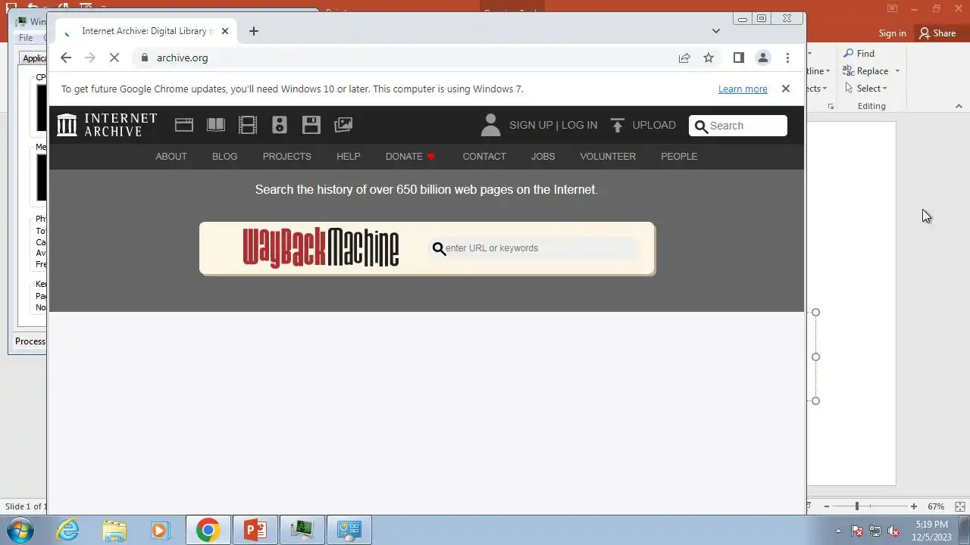Open the JOBS link

point(543,157)
